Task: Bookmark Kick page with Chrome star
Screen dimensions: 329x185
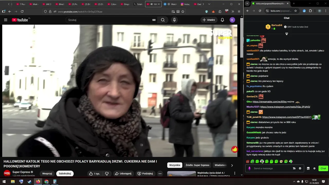Action: tap(296, 11)
